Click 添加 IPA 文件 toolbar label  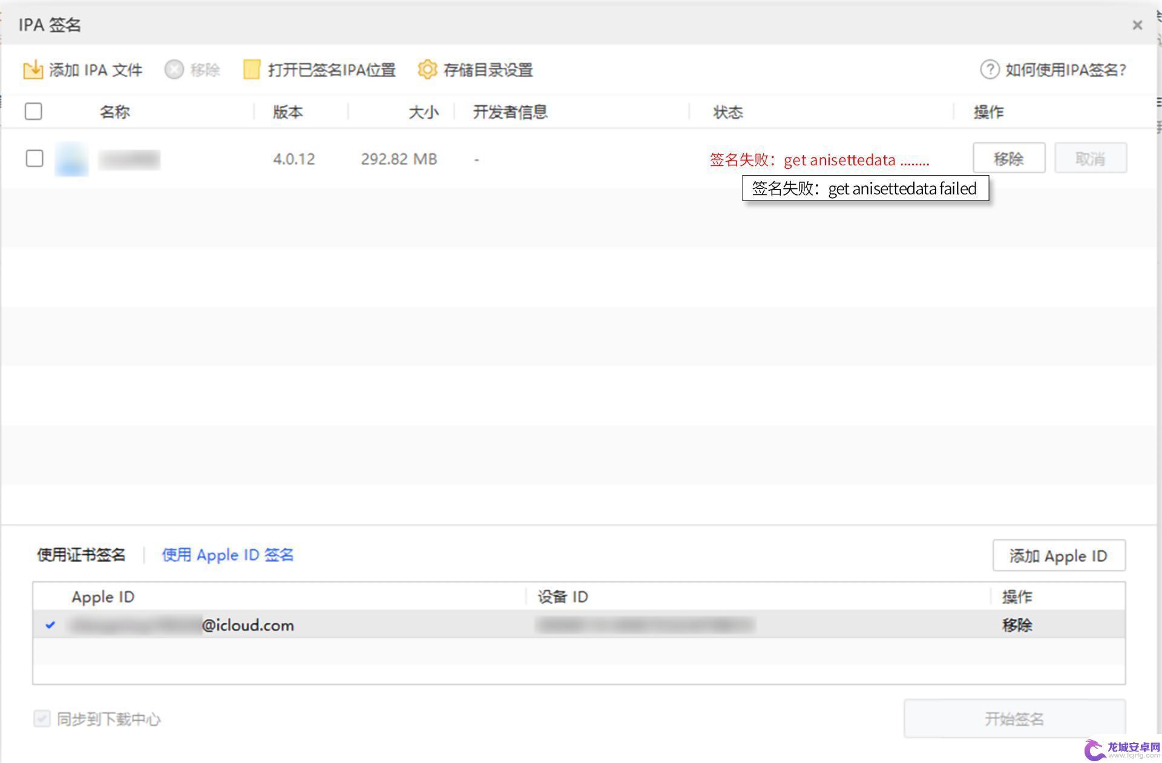[96, 70]
